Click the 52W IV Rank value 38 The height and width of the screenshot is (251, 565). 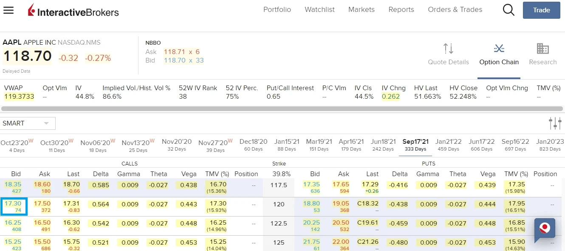(x=183, y=97)
